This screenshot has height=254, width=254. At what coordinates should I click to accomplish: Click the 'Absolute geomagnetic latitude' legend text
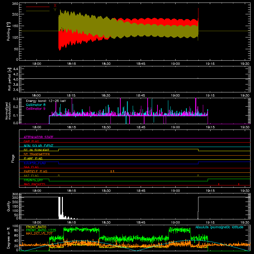point(219,227)
